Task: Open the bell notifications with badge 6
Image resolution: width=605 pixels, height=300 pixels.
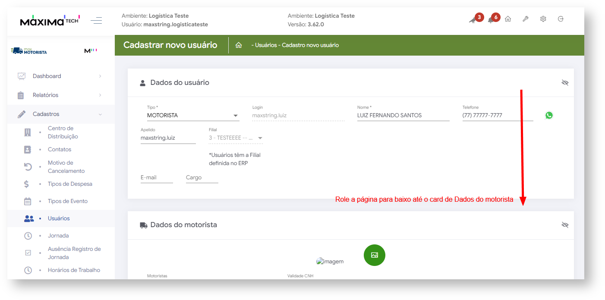Action: pos(491,20)
